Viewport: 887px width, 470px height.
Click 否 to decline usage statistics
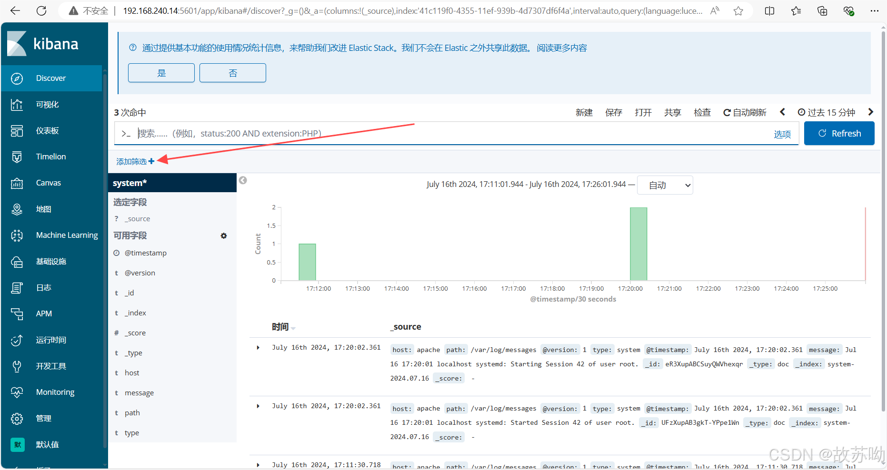coord(233,73)
